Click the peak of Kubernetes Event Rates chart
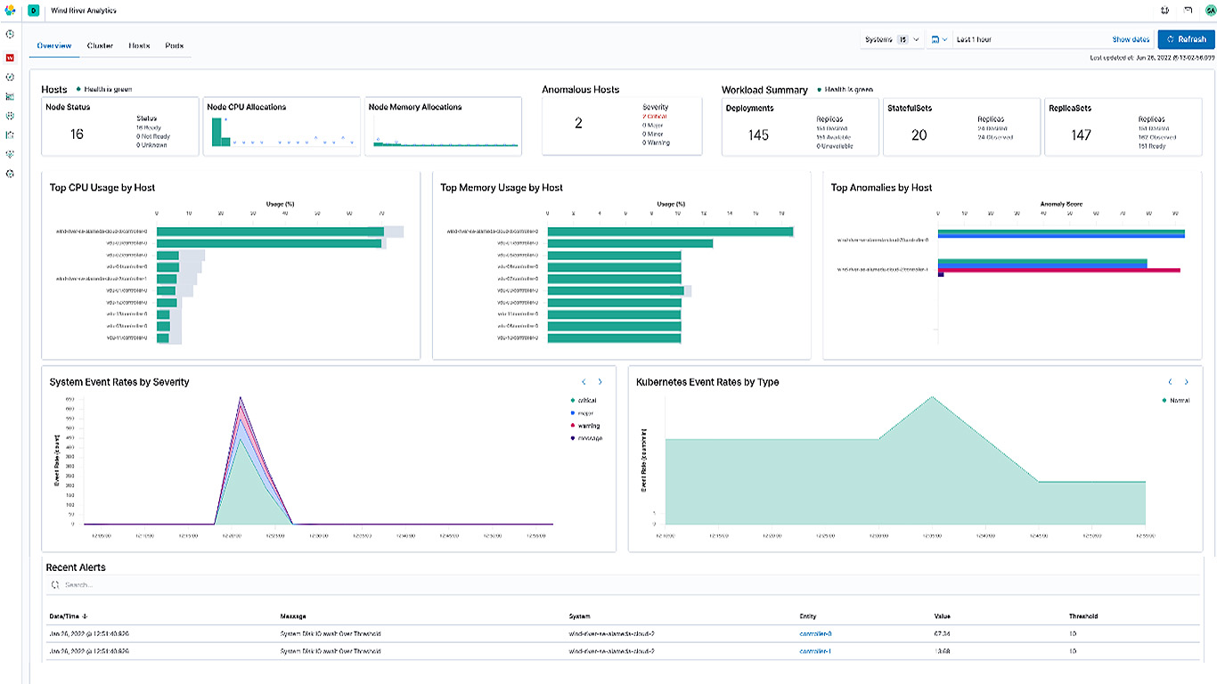The height and width of the screenshot is (684, 1217). (932, 397)
